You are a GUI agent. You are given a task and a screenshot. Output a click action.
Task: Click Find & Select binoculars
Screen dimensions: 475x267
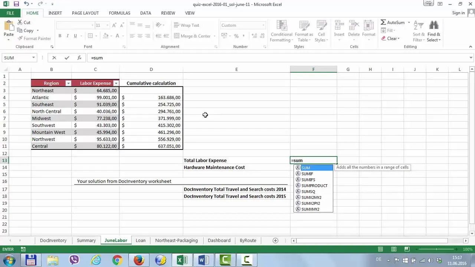433,32
